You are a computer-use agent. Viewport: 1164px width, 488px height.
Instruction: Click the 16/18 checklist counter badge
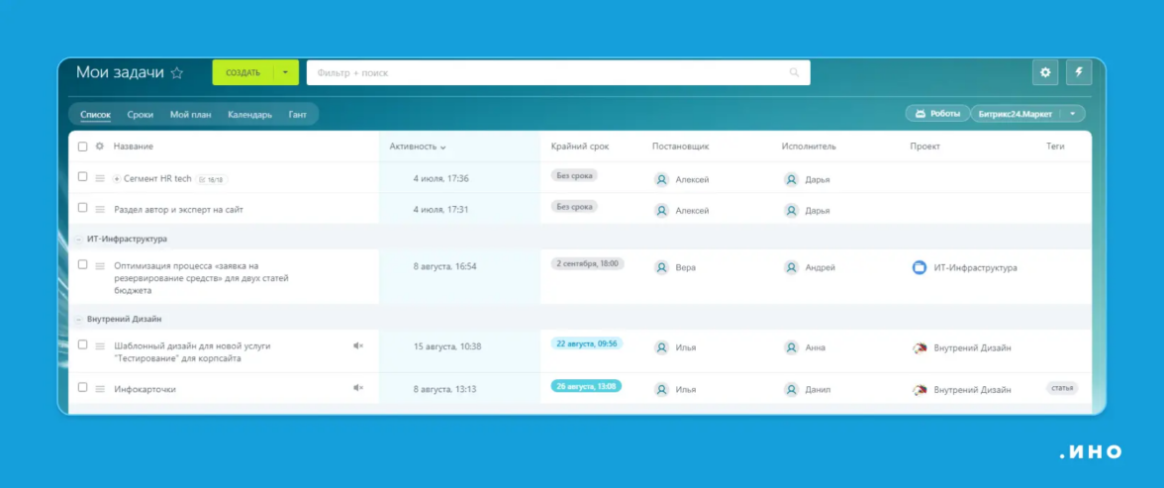pos(212,179)
